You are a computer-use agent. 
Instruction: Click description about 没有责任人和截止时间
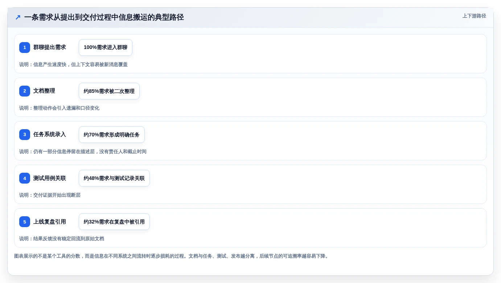(x=83, y=152)
